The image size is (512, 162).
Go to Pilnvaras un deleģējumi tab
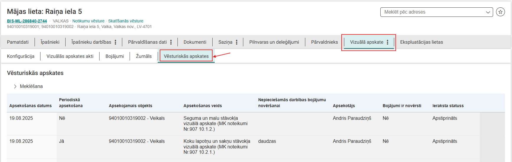274,42
